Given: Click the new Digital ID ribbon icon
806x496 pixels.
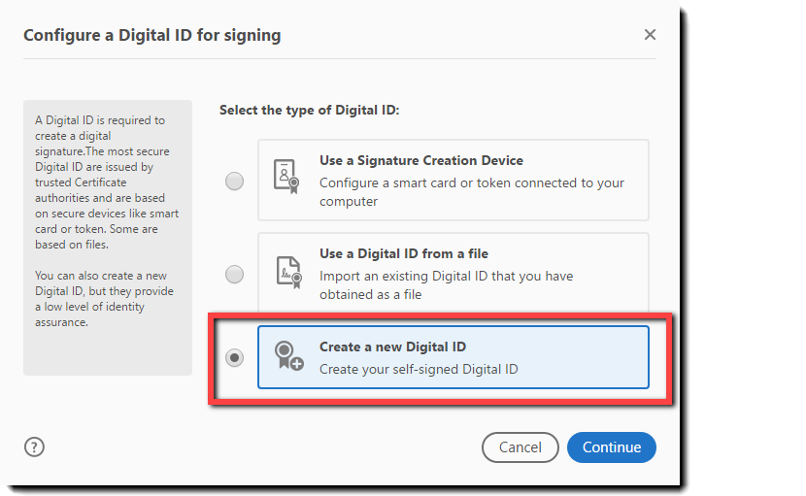Looking at the screenshot, I should coord(286,356).
